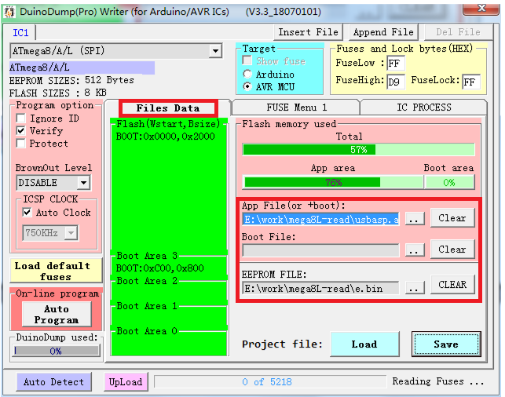Save the project file
The height and width of the screenshot is (397, 505).
click(x=446, y=344)
